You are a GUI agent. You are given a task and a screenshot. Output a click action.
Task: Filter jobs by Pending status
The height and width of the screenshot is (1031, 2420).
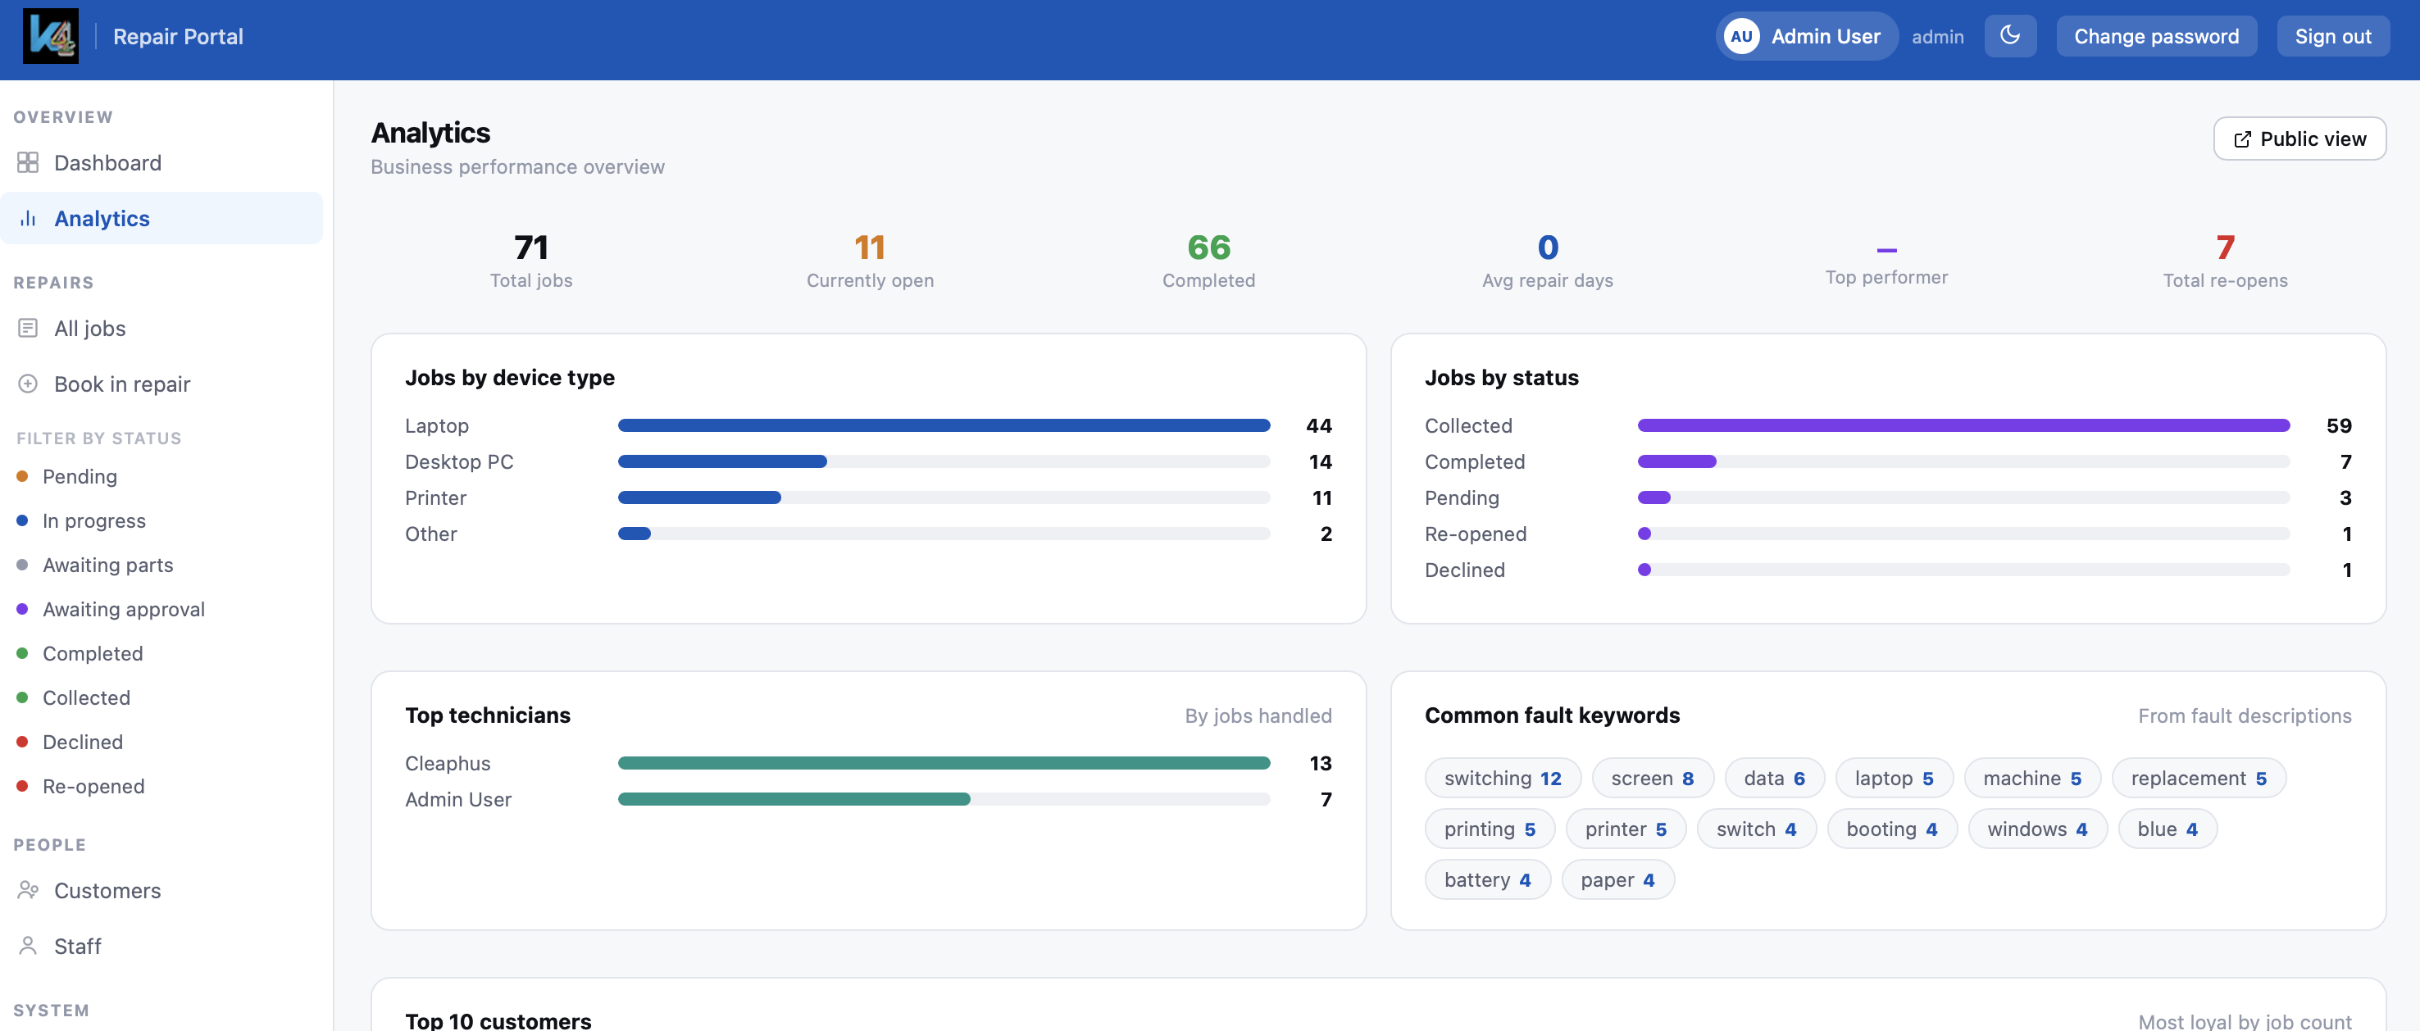[80, 476]
